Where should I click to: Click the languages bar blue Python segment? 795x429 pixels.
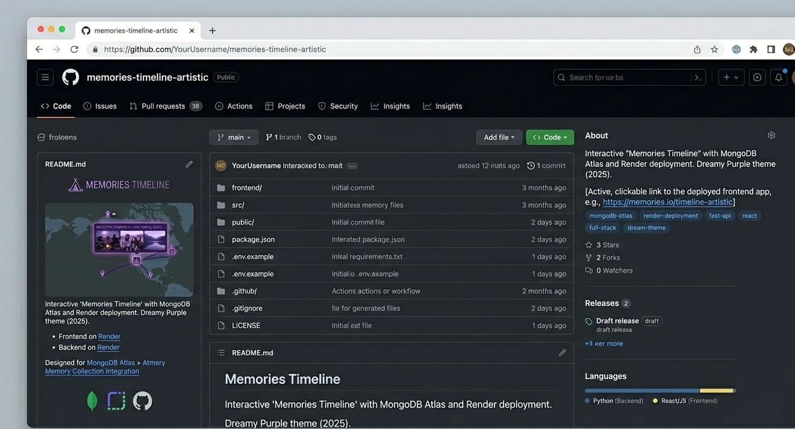pos(642,390)
